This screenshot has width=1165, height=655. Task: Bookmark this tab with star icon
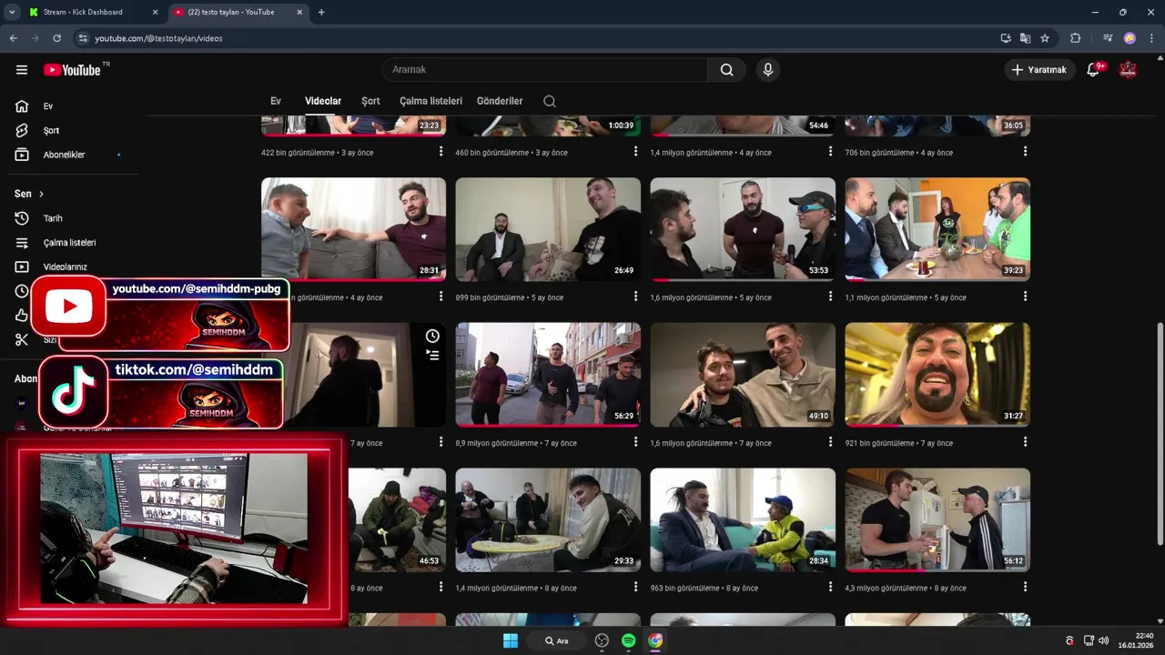pos(1045,38)
